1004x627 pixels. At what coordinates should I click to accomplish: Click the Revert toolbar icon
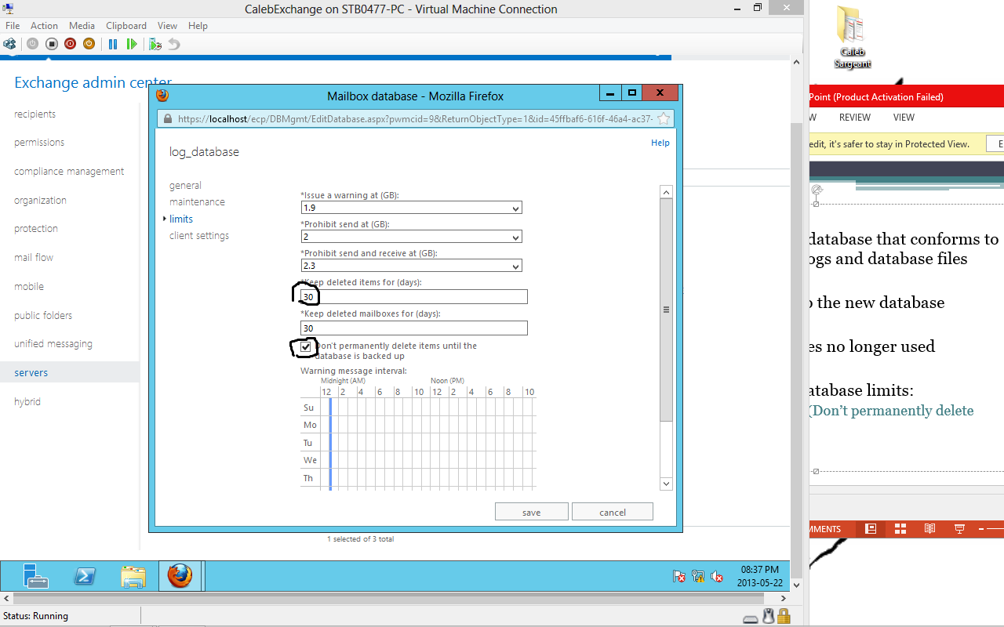pyautogui.click(x=174, y=44)
